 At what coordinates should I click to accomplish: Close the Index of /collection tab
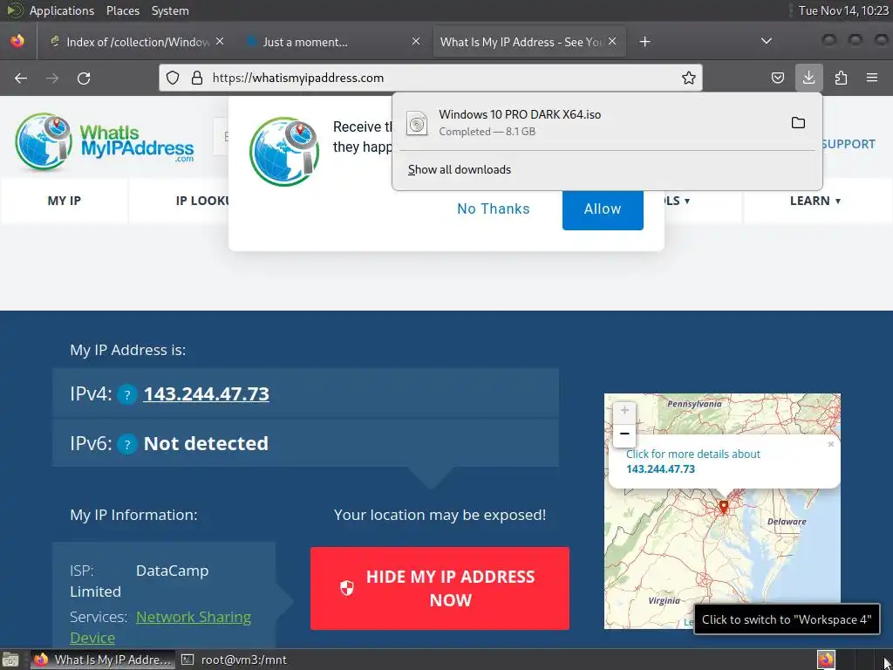(x=220, y=42)
